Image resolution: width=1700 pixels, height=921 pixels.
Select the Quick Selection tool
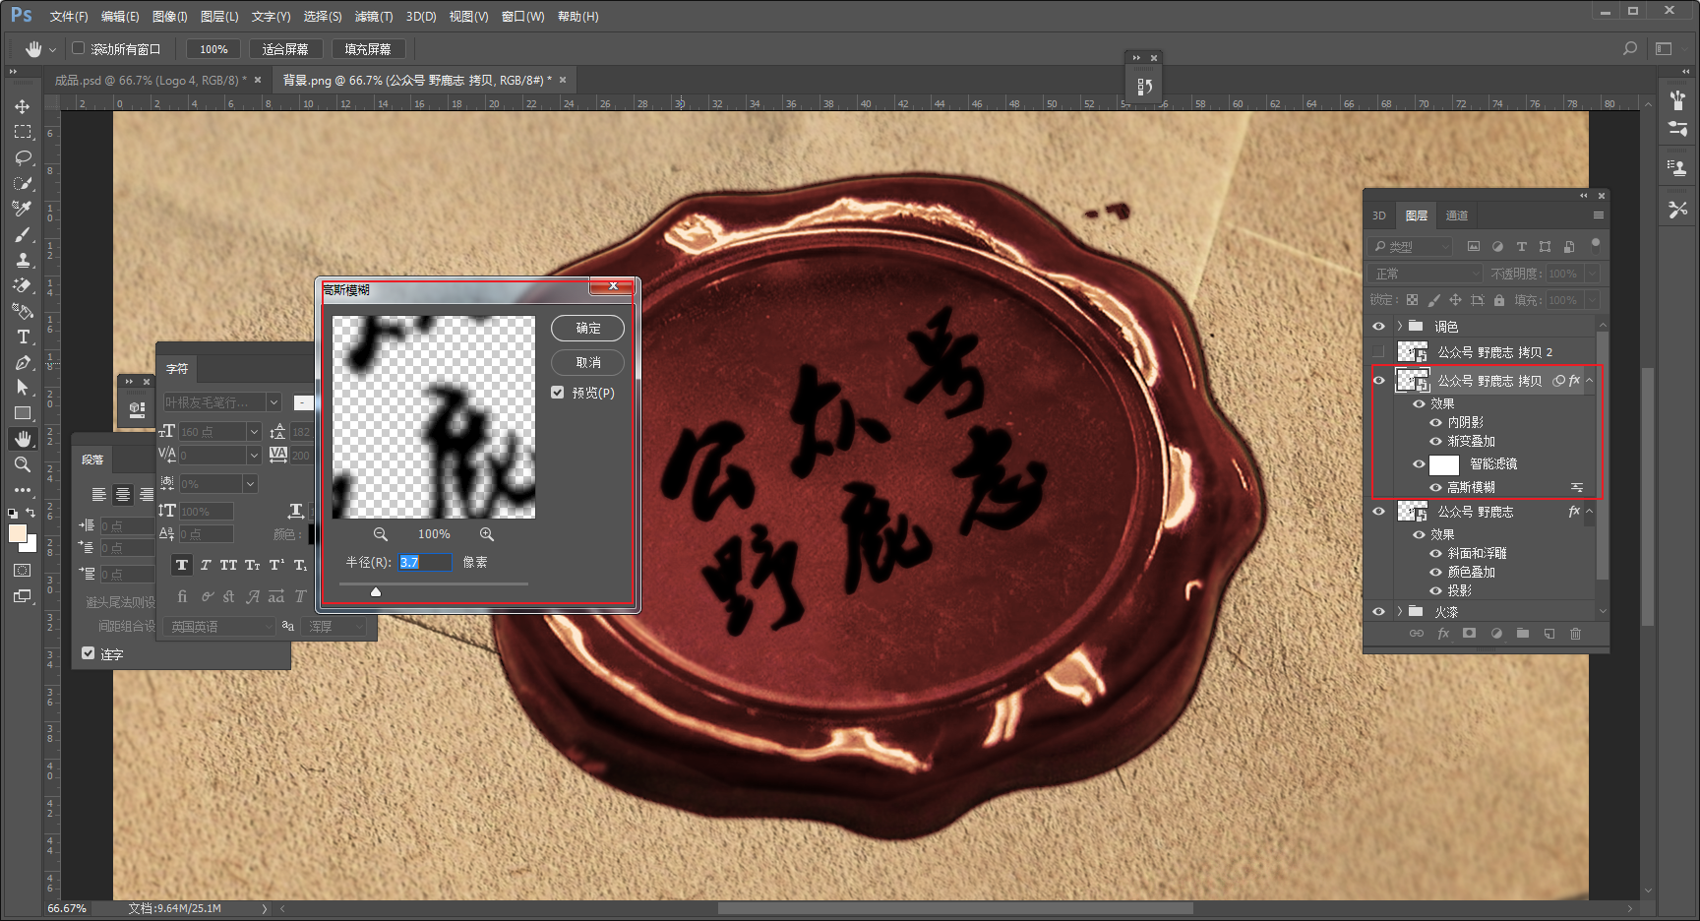click(x=22, y=183)
